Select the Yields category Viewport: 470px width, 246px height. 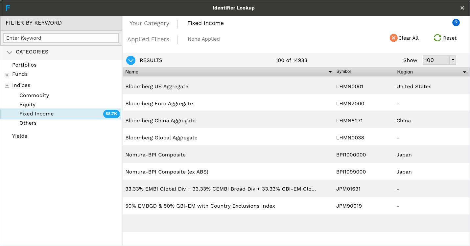[20, 136]
